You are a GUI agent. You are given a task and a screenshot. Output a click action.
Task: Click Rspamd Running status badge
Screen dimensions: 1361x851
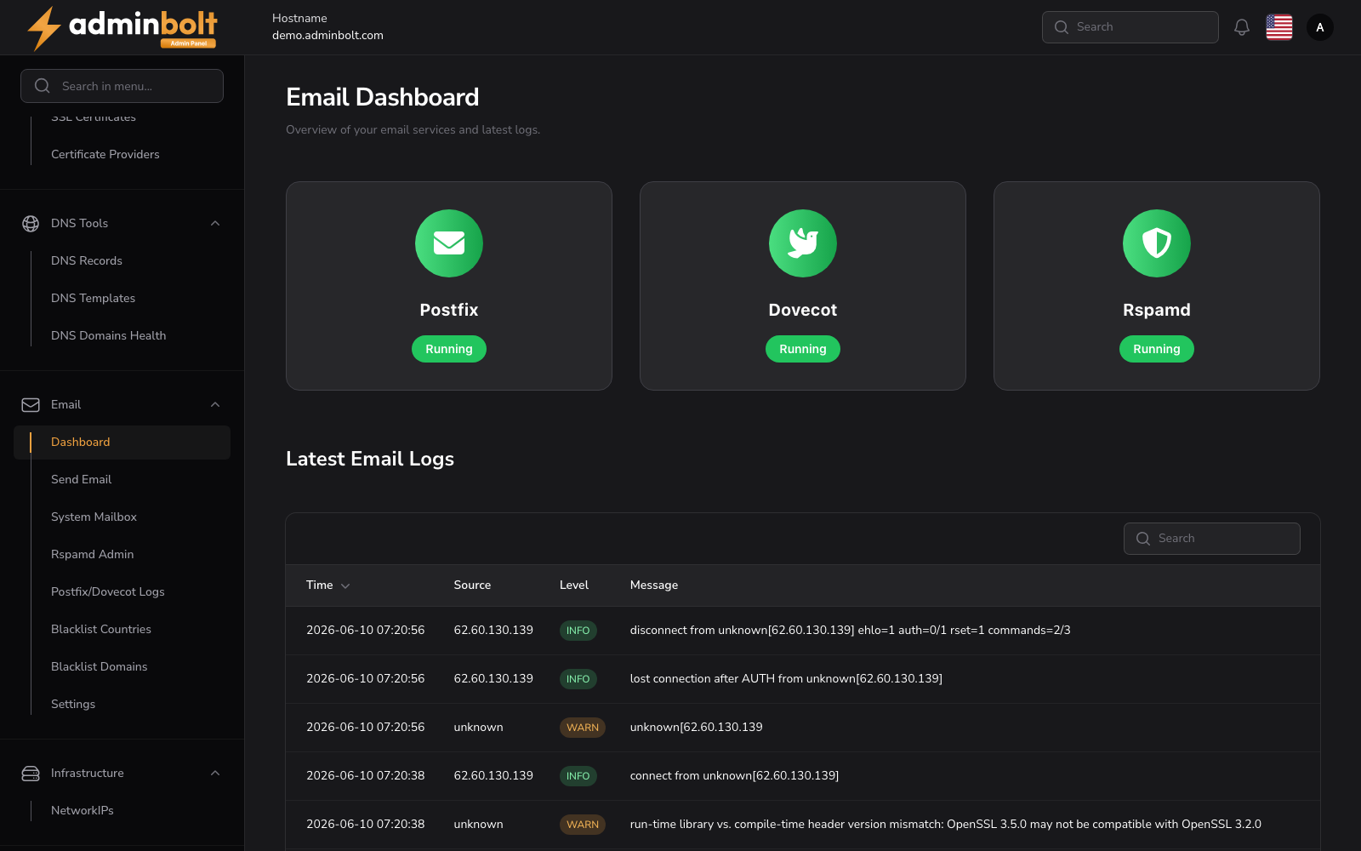pos(1157,349)
